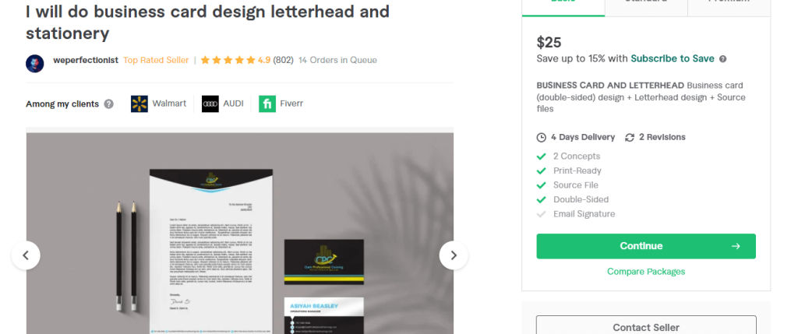Click the Fiverr client logo icon

(x=267, y=104)
